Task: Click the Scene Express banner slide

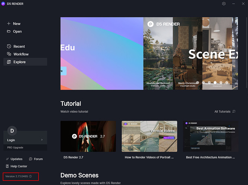Action: [190, 53]
